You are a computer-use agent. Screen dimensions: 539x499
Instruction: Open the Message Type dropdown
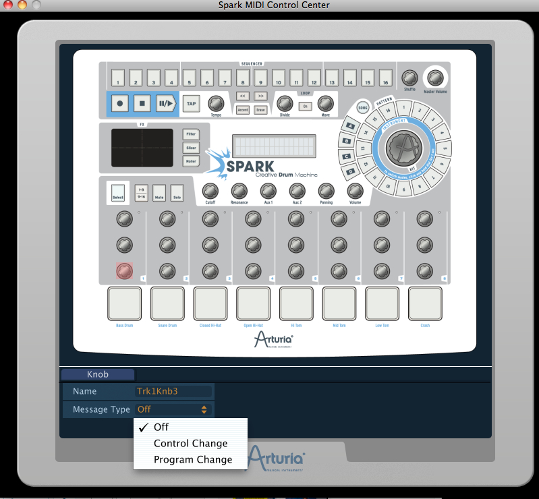[173, 409]
